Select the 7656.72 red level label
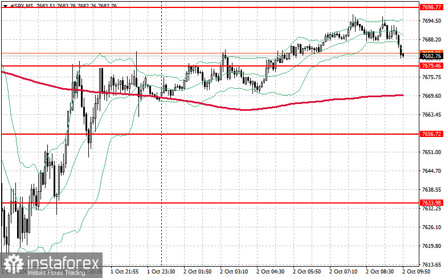445x278 pixels. tap(431, 134)
